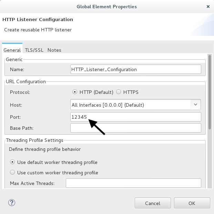Confirm with the OK button
214x214 pixels.
pos(192,203)
